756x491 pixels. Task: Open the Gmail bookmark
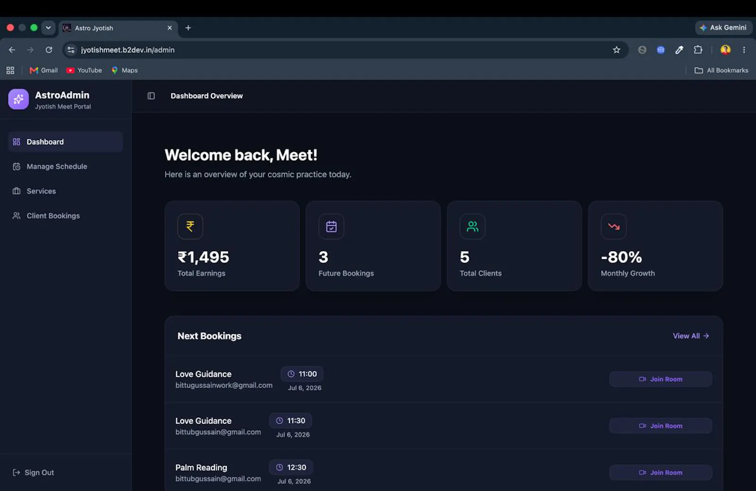[x=43, y=70]
